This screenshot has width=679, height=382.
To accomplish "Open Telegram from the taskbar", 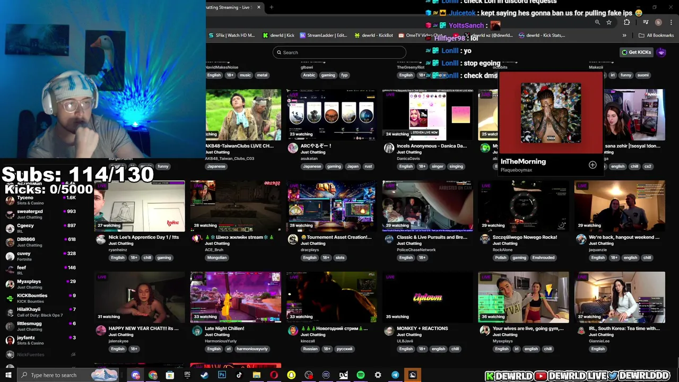I will click(x=395, y=375).
